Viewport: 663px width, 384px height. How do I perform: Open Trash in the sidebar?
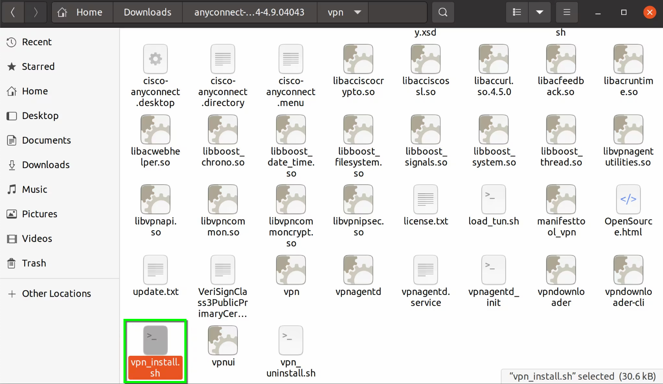(34, 263)
